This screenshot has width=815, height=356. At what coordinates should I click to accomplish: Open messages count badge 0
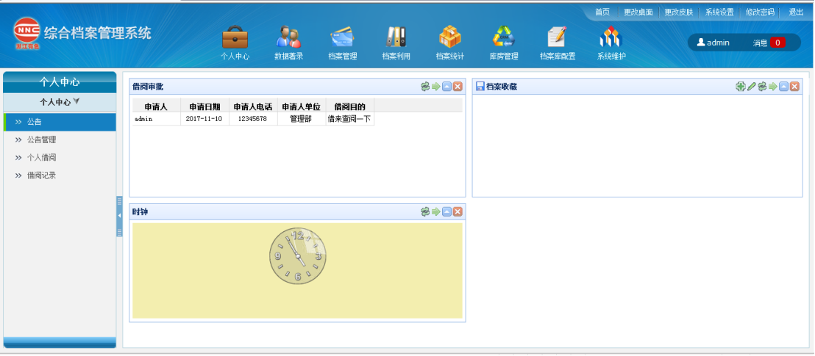[x=777, y=43]
